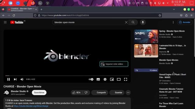This screenshot has width=195, height=109.
Task: Open Pocket save icon
Action: click(181, 15)
